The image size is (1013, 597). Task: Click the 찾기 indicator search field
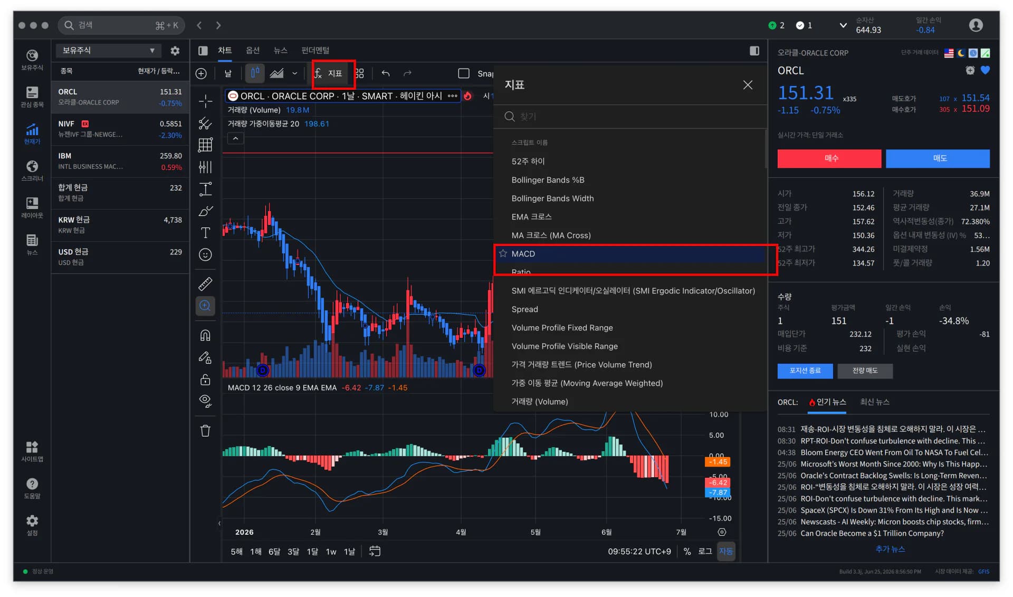pyautogui.click(x=630, y=117)
